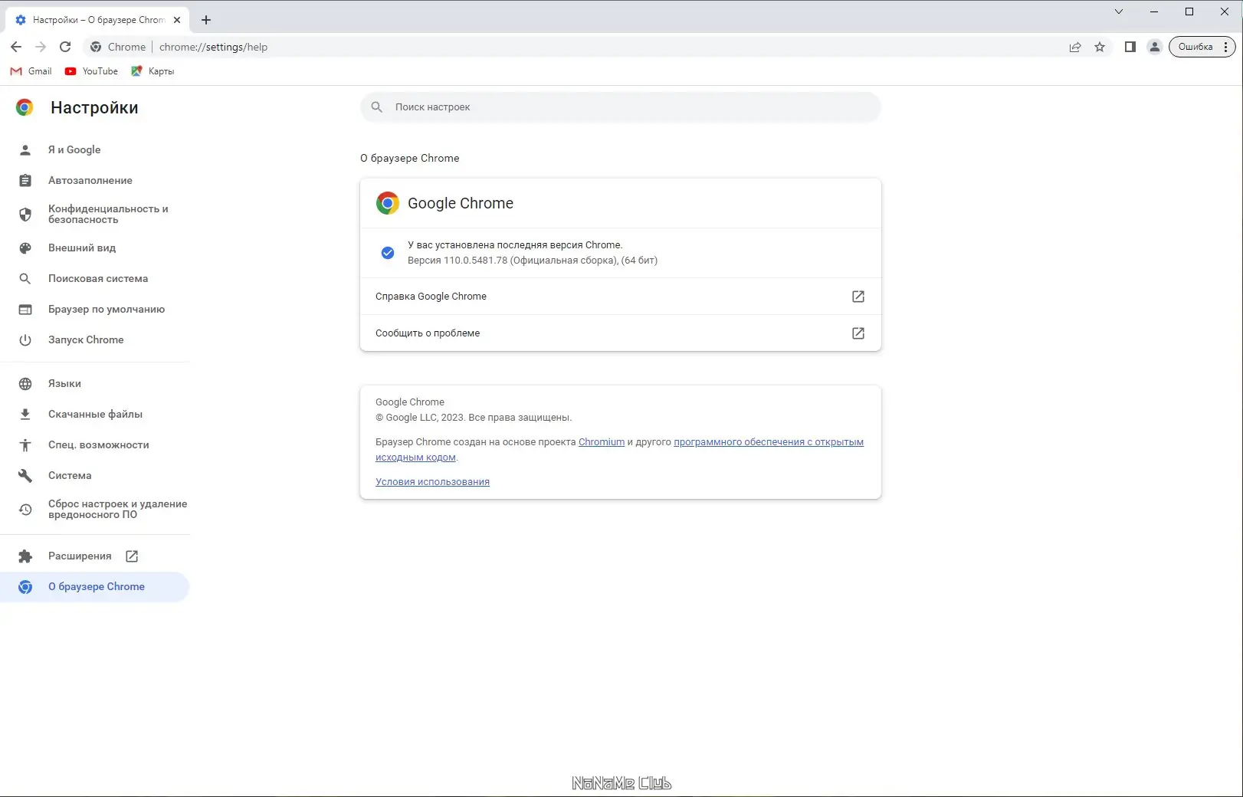Viewport: 1243px width, 797px height.
Task: Follow the Chromium project link
Action: pyautogui.click(x=601, y=442)
